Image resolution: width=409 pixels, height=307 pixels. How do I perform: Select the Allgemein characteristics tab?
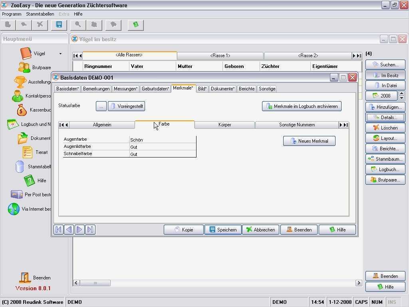(x=102, y=125)
